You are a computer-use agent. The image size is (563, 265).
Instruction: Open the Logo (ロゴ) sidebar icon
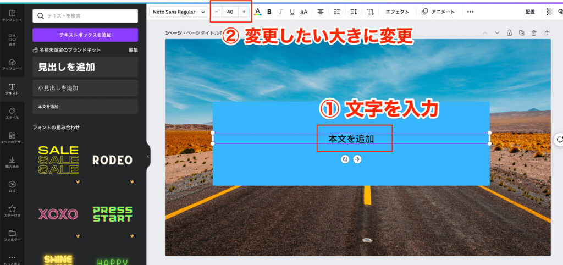pos(12,187)
